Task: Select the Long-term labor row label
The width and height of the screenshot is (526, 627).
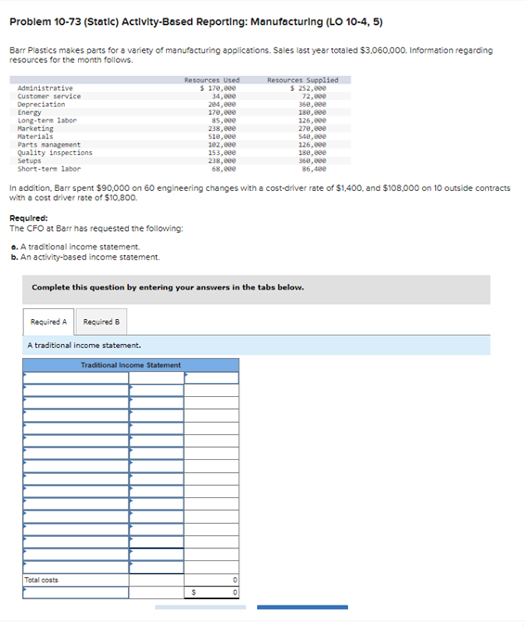Action: [x=47, y=121]
